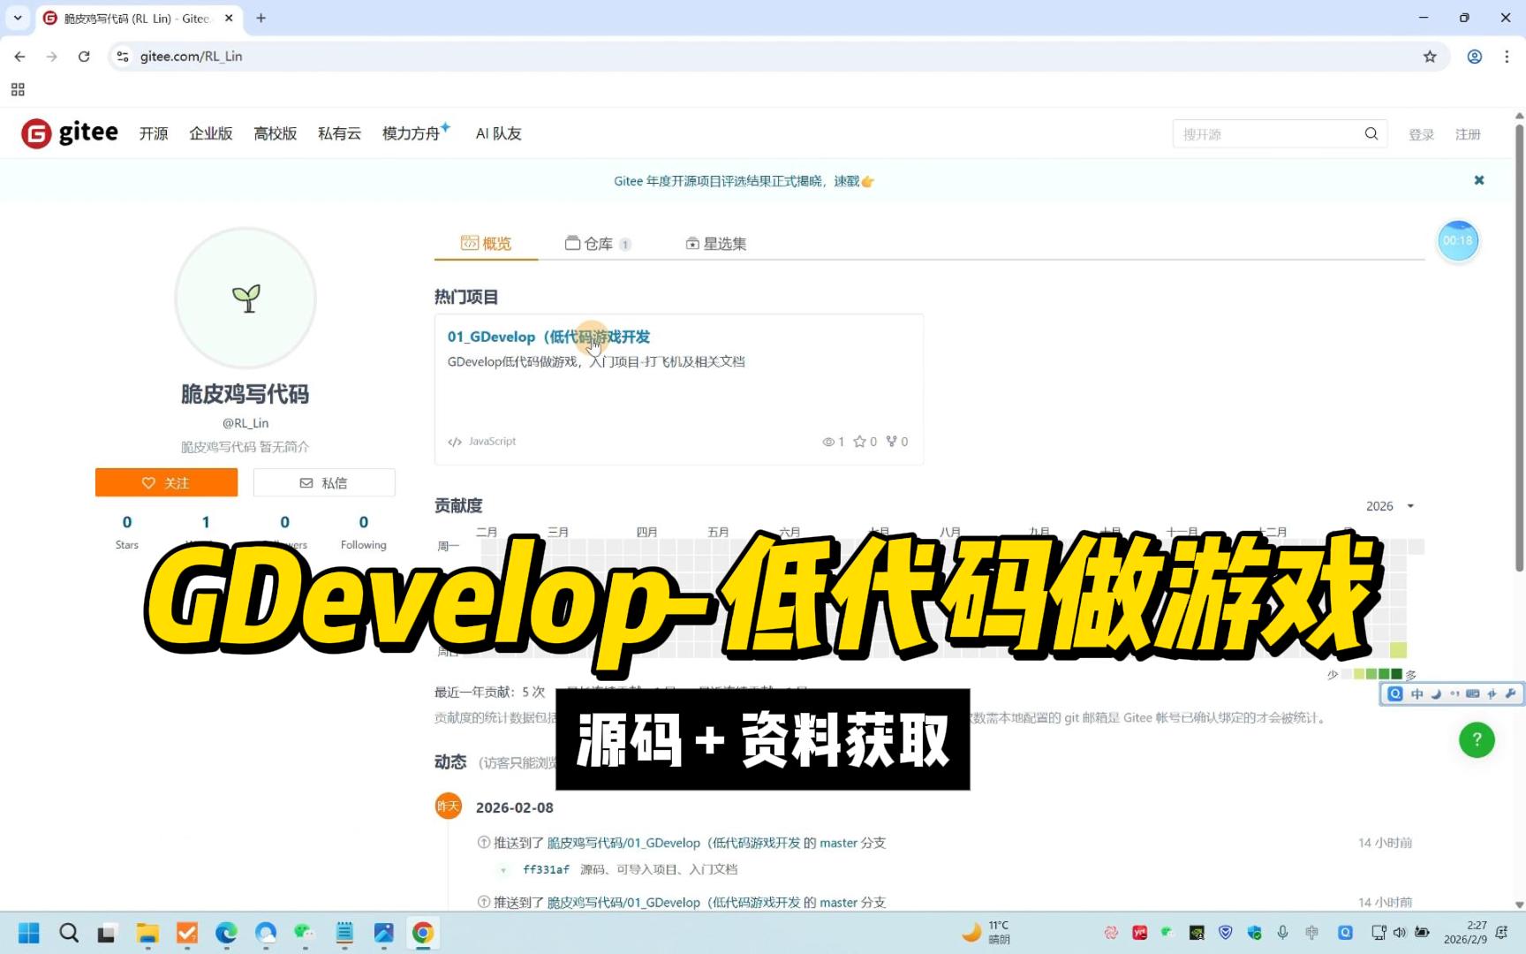
Task: Click the Gitee logo in header
Action: coord(70,133)
